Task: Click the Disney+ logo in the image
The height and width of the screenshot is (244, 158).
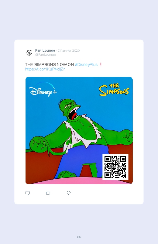Action: 43,89
